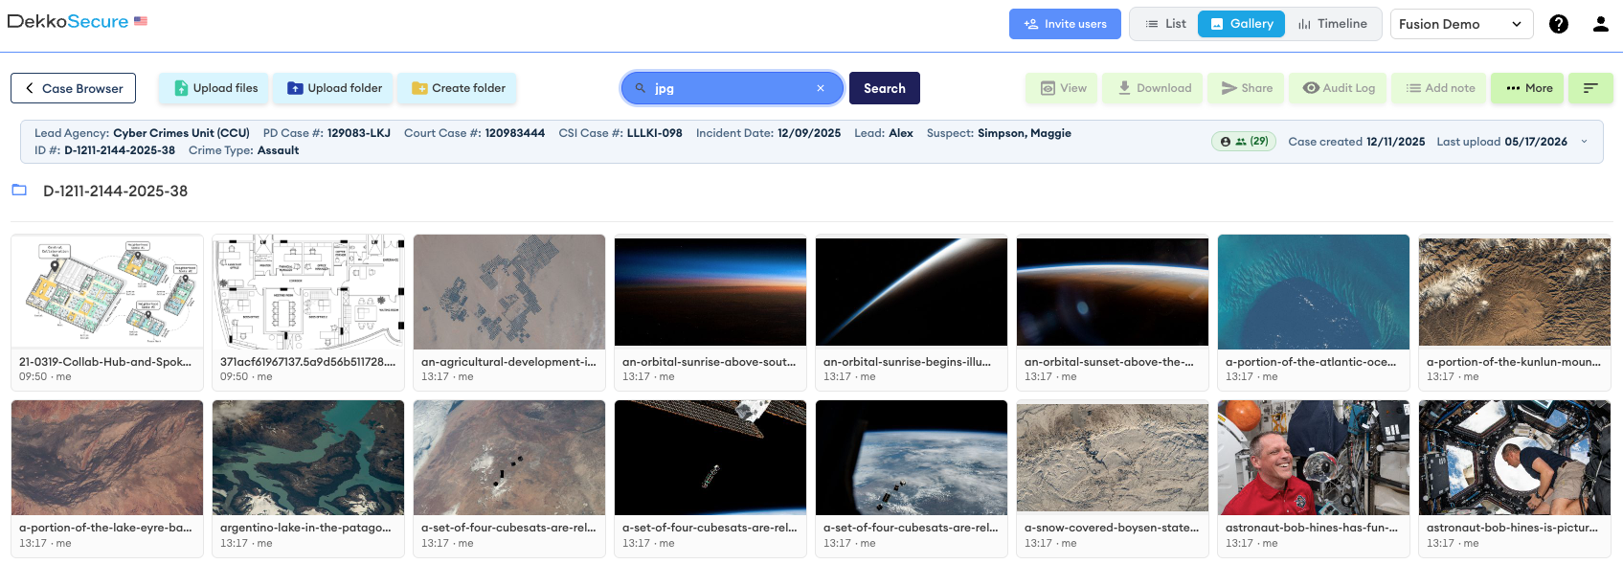Click the Add note button
The height and width of the screenshot is (564, 1623).
[1439, 88]
